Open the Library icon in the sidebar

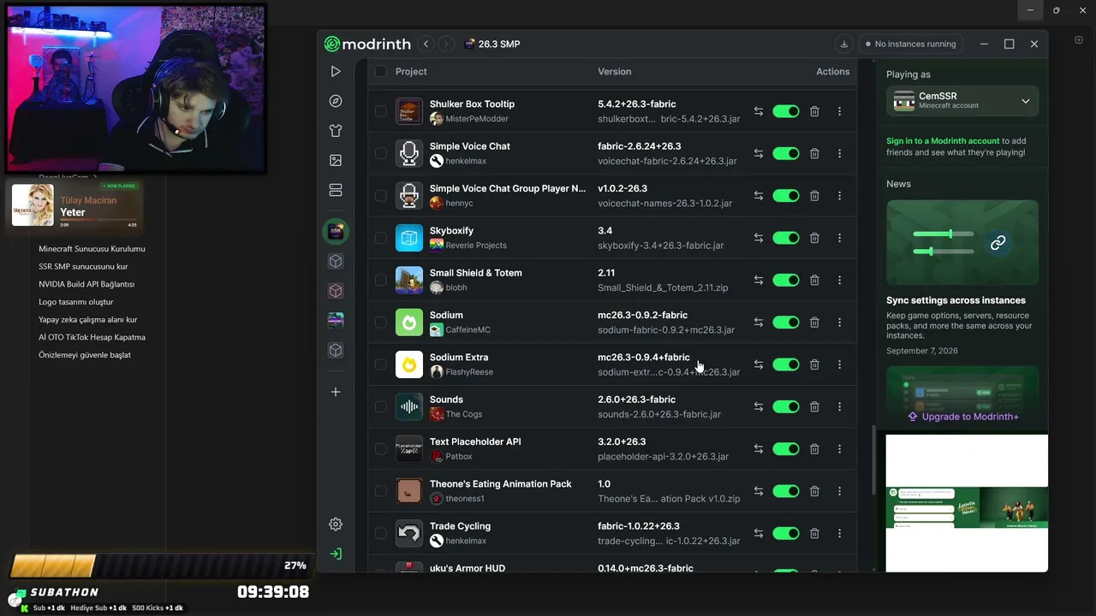pos(336,190)
